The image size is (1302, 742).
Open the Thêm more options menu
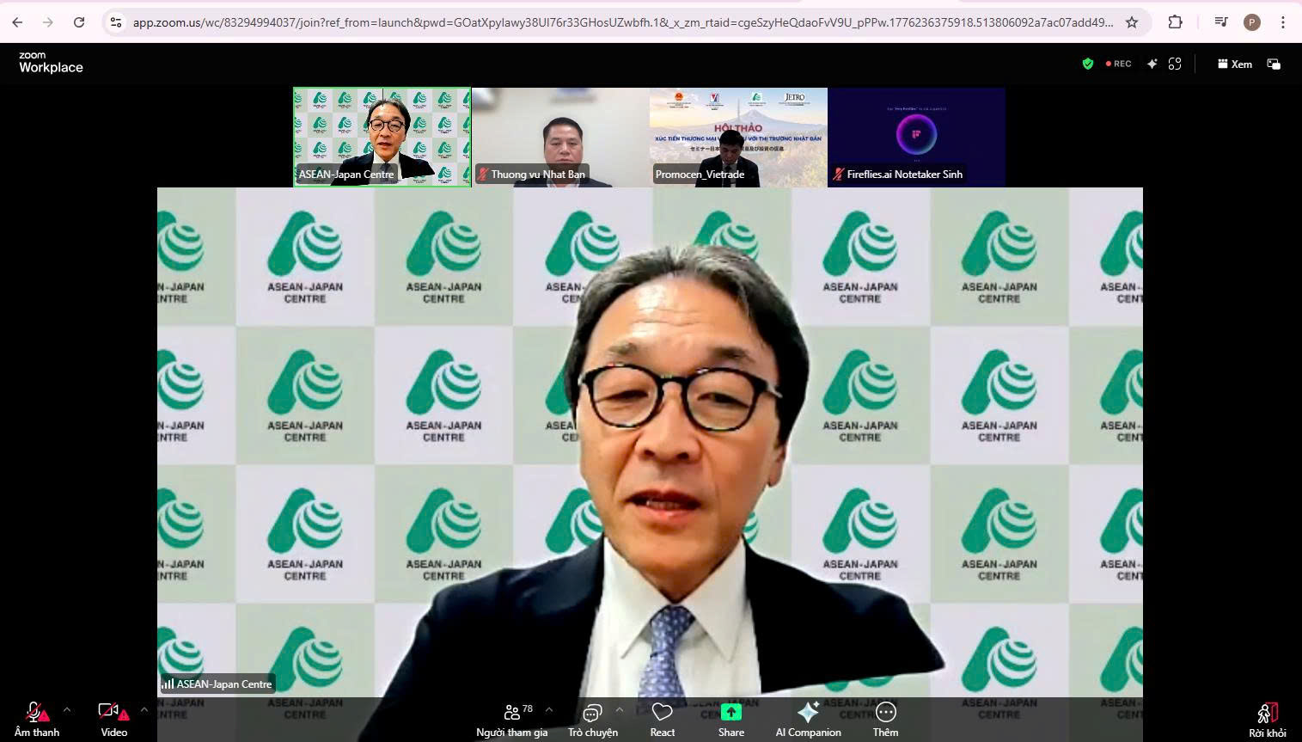click(885, 719)
